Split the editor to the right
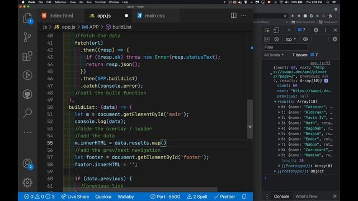Viewport: 358px width, 201px height. click(234, 16)
